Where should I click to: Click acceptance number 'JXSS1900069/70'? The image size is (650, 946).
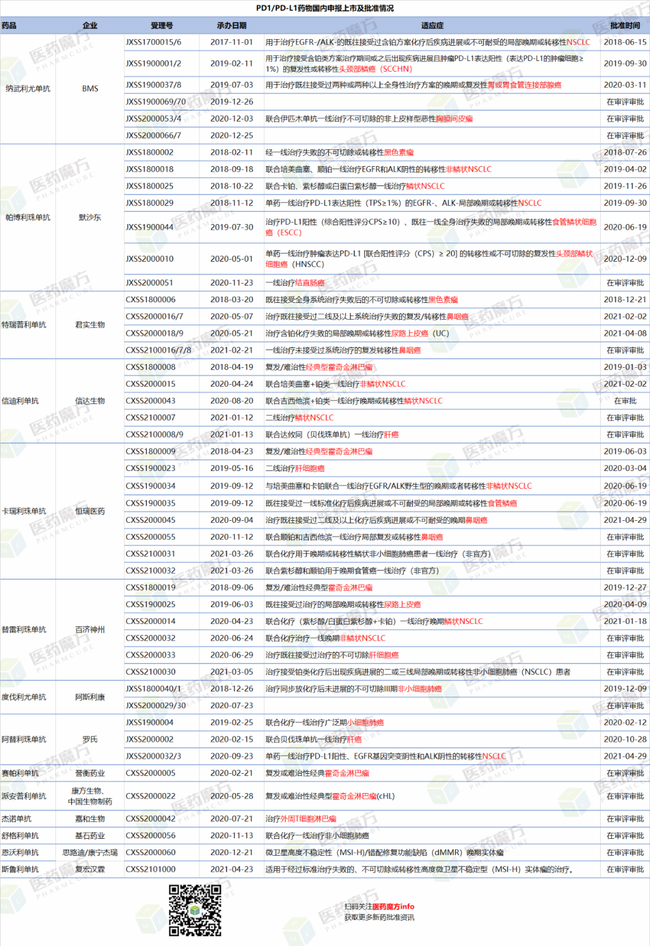[156, 102]
